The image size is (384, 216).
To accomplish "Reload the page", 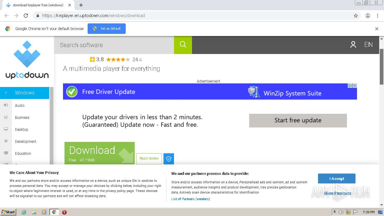I will tap(26, 16).
